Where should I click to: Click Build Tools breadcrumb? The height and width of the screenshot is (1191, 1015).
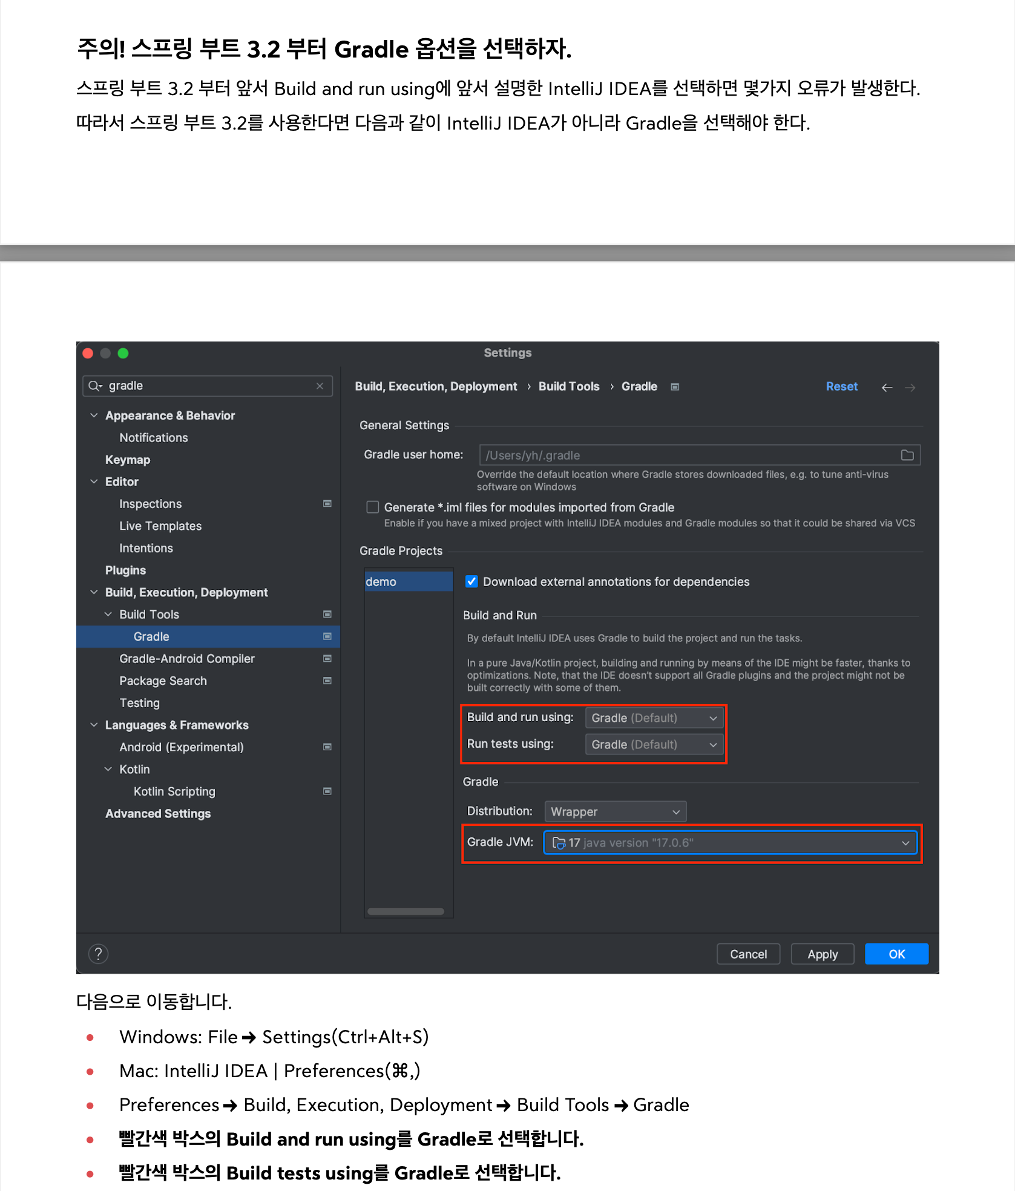coord(569,387)
